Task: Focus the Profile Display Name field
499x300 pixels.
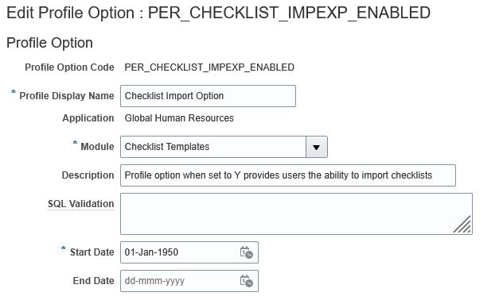Action: point(209,96)
